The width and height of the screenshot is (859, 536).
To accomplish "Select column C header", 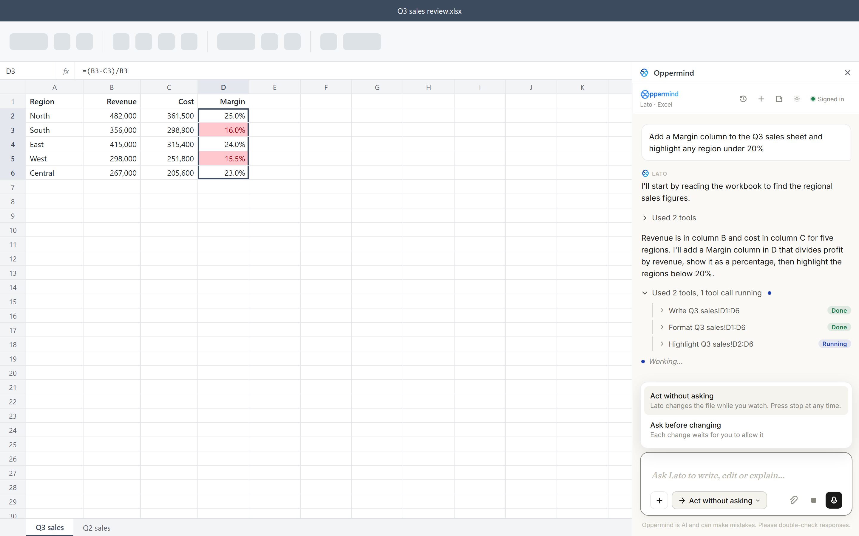I will (x=169, y=87).
